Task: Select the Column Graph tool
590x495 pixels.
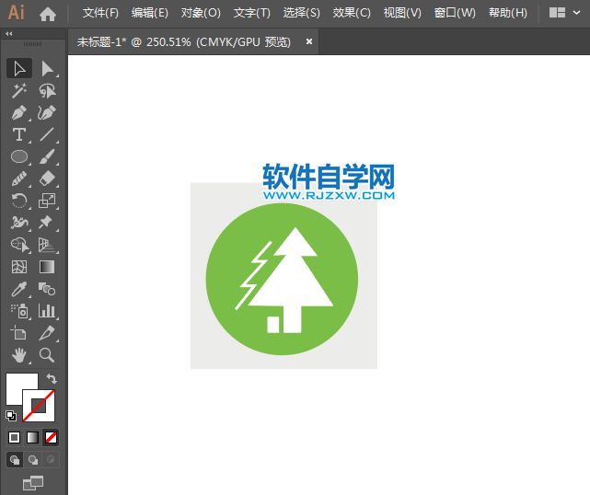Action: 48,311
